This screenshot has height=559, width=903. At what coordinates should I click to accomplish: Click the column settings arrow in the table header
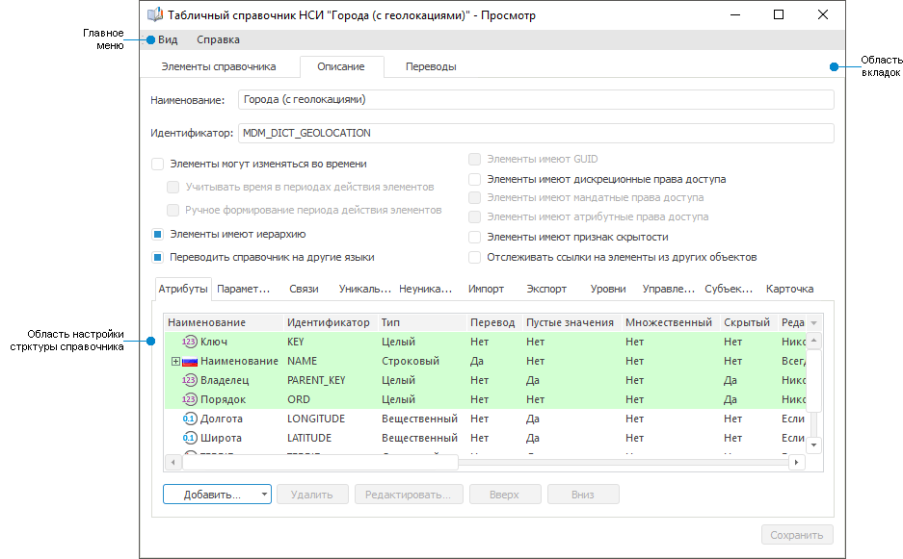[x=813, y=323]
